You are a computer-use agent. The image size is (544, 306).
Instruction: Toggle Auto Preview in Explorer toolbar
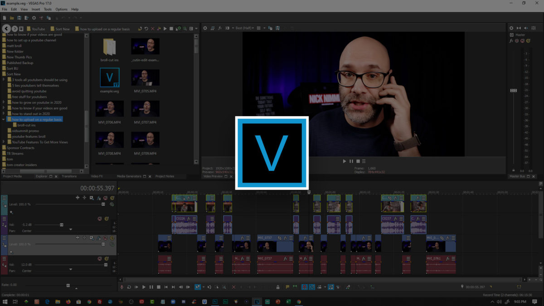click(x=178, y=29)
